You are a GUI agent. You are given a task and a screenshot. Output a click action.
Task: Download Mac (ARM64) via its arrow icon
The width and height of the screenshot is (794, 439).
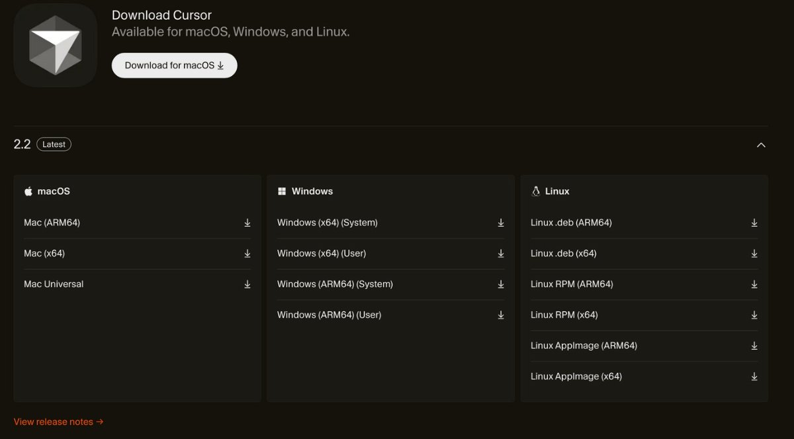(247, 223)
